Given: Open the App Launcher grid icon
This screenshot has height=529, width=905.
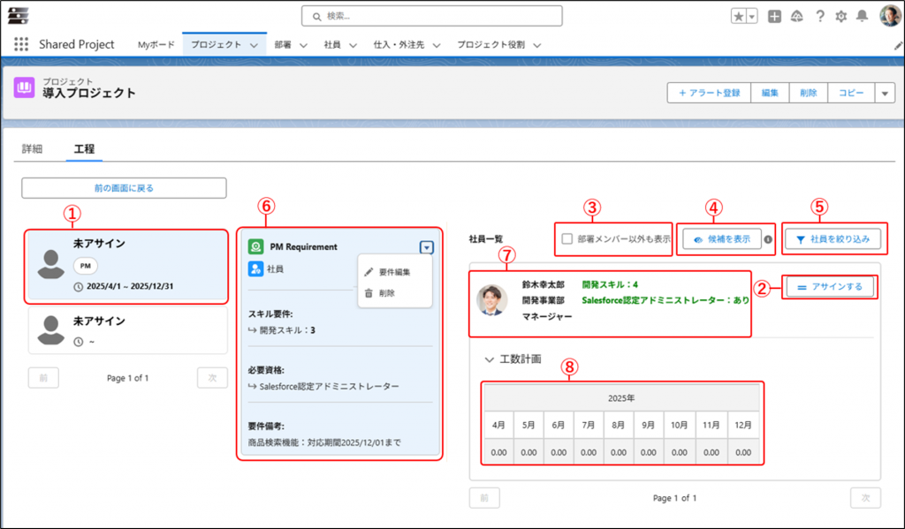Looking at the screenshot, I should coord(21,44).
